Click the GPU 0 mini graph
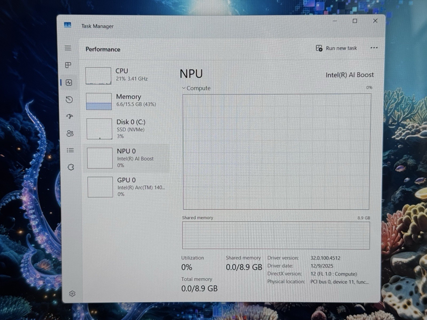Viewport: 427px width, 320px height. tap(100, 187)
